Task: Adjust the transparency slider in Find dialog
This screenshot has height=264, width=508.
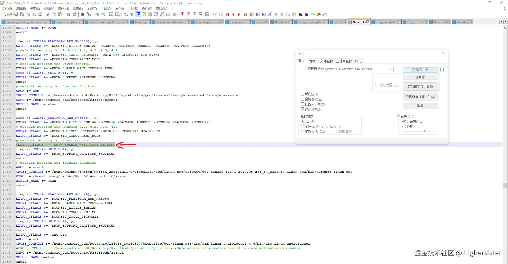Action: (425, 131)
